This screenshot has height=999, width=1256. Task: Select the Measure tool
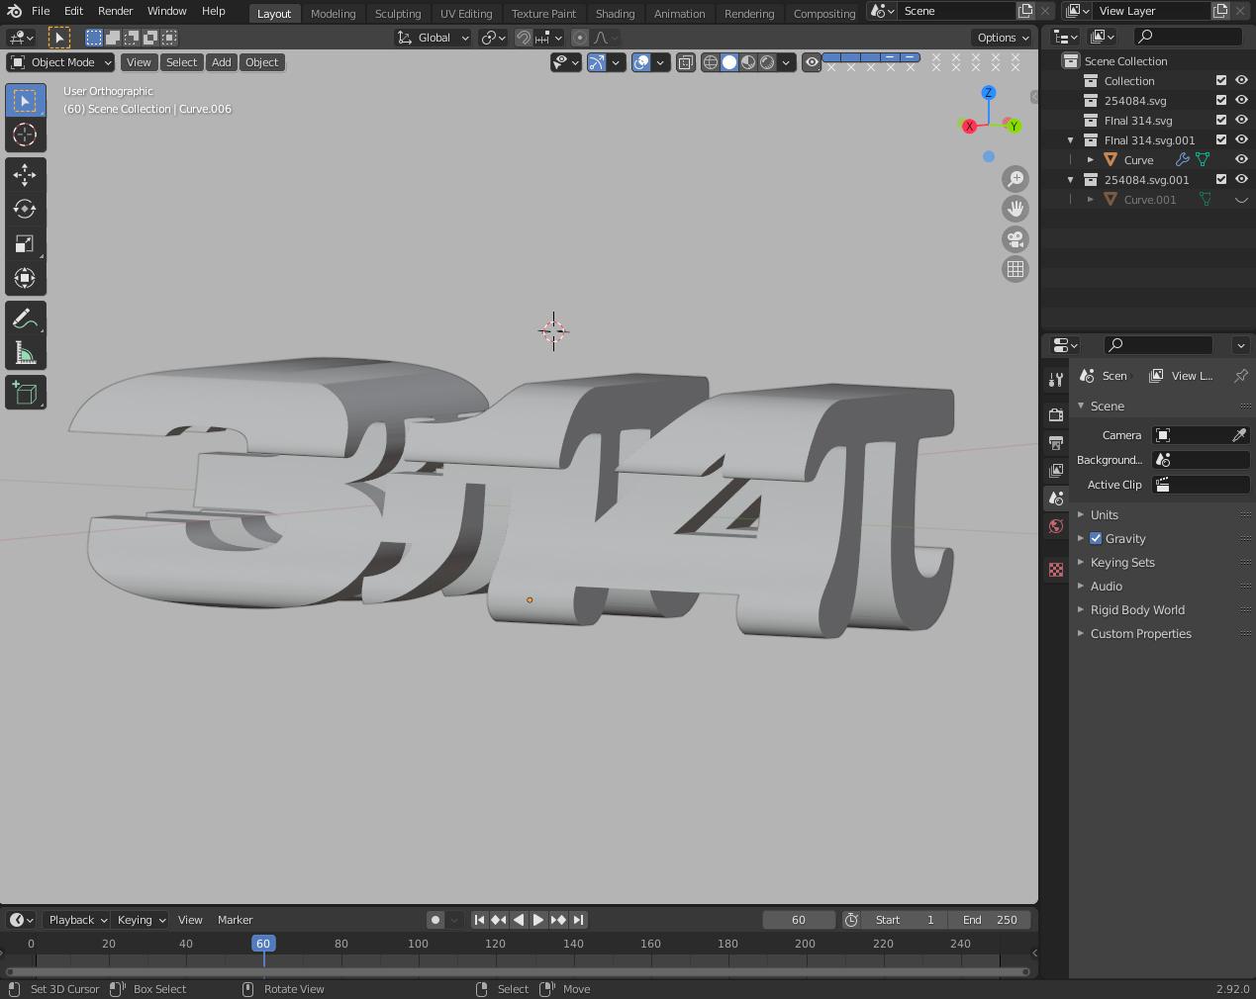click(x=25, y=354)
